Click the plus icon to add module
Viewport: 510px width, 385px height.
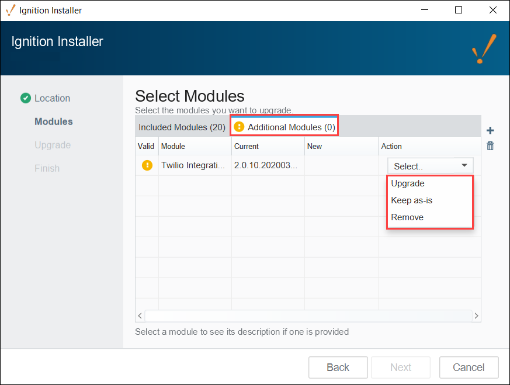(490, 131)
